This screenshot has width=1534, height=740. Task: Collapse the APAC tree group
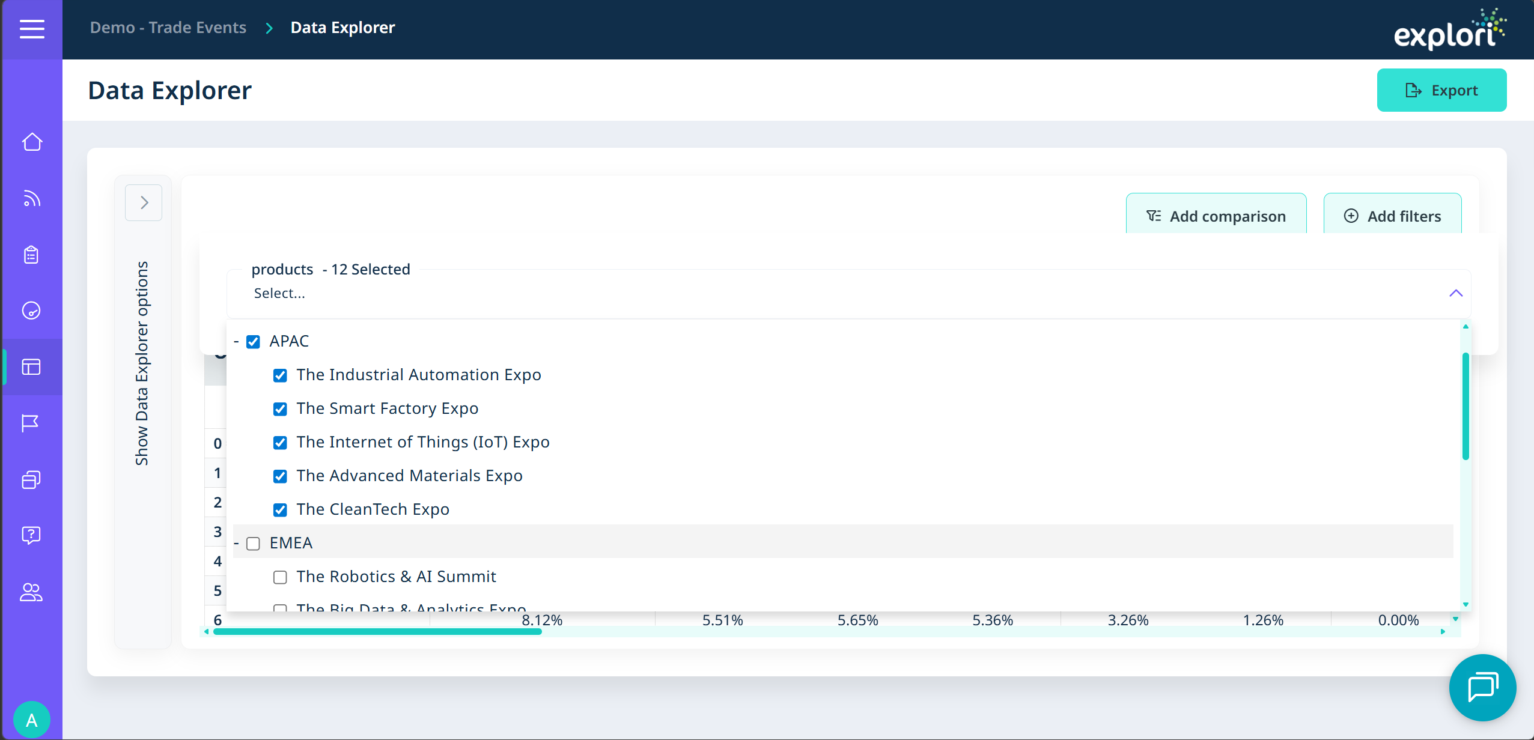point(237,342)
